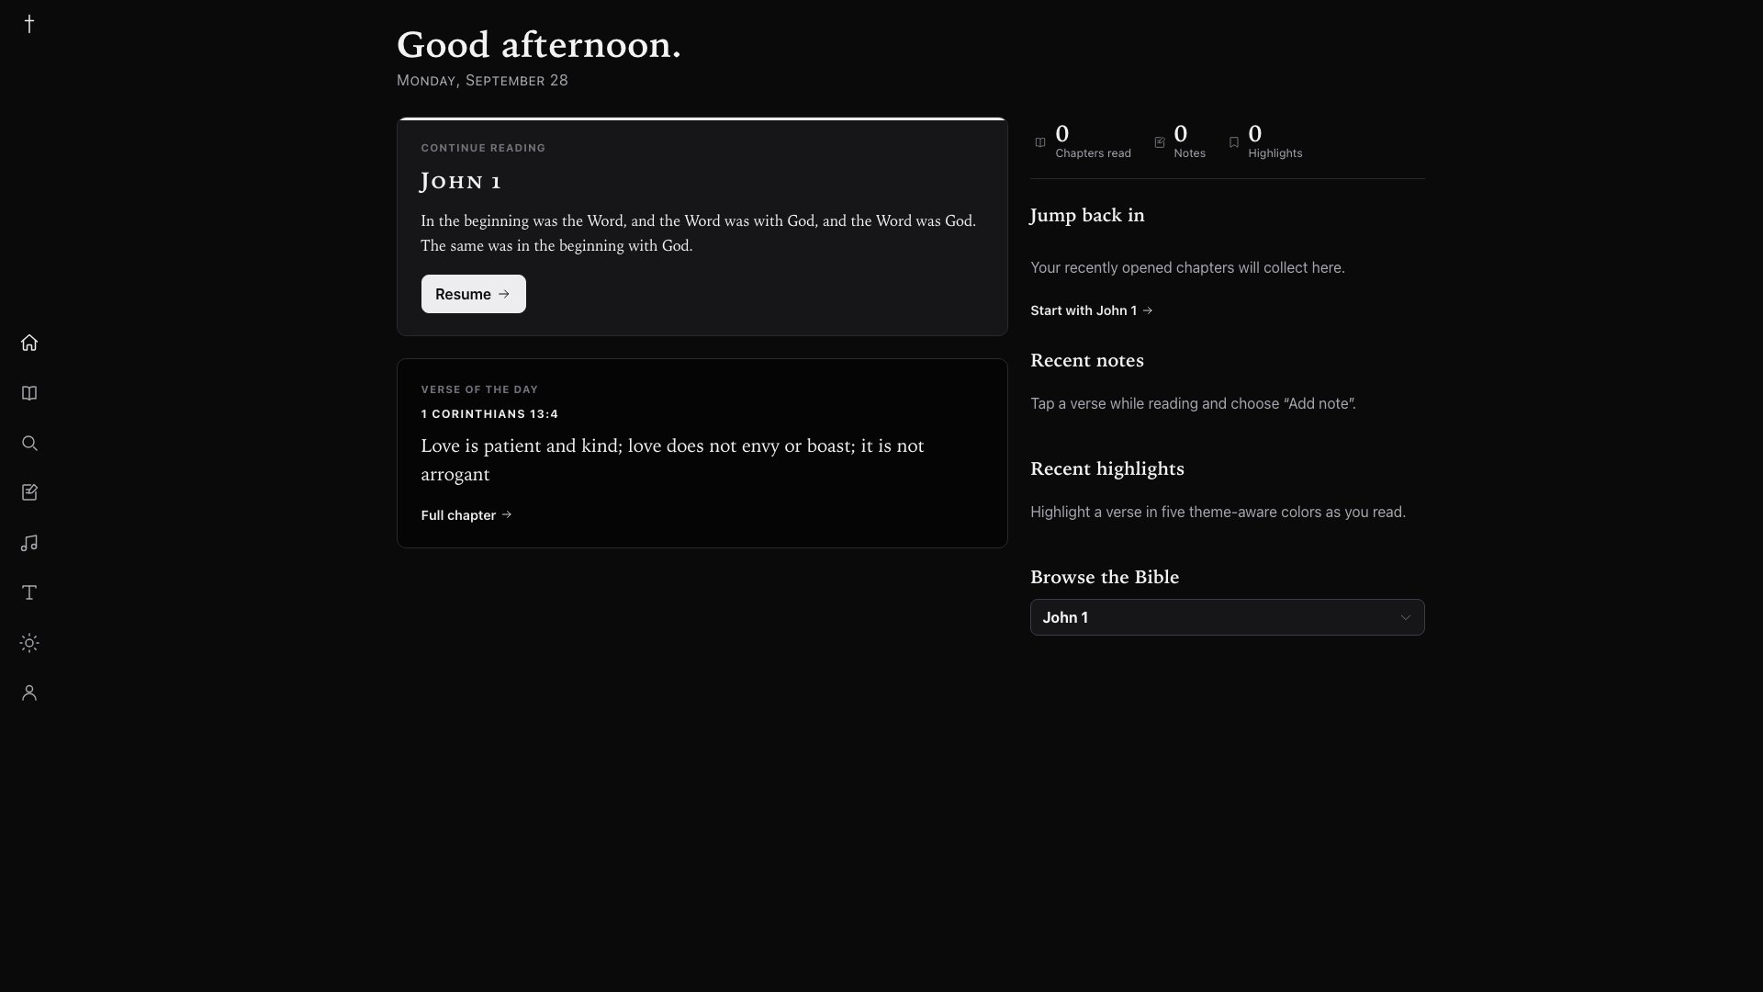Viewport: 1763px width, 992px height.
Task: Open the Bible reader book icon
Action: coord(29,393)
